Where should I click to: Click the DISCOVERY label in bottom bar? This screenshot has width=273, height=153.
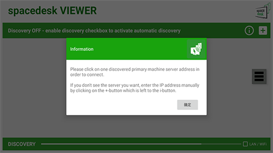coord(22,144)
